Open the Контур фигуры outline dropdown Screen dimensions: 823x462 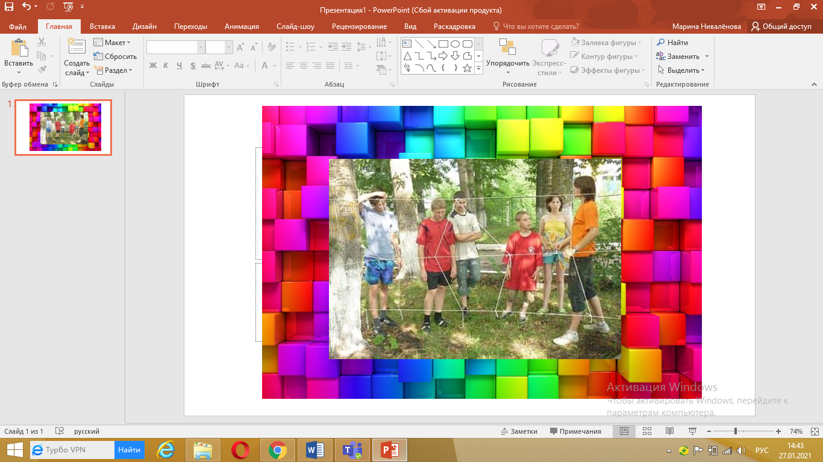click(x=605, y=57)
